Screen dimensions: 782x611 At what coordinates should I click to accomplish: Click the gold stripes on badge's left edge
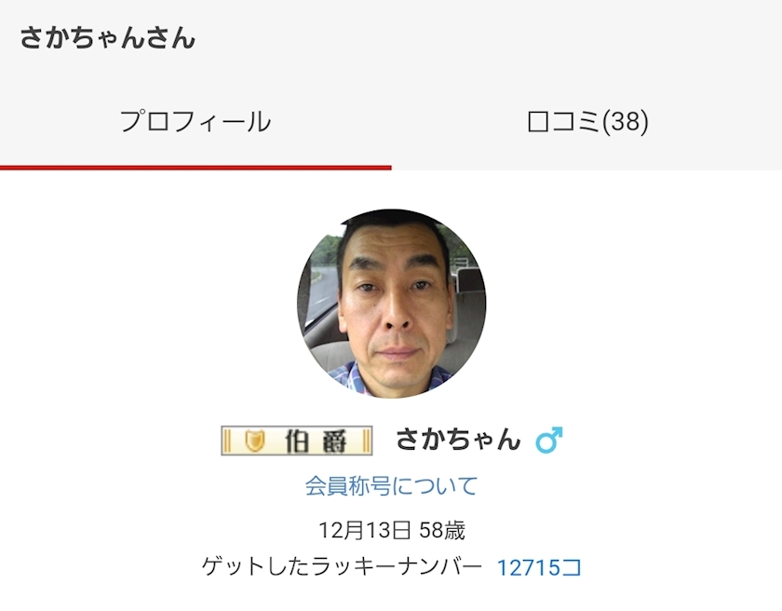tap(227, 441)
